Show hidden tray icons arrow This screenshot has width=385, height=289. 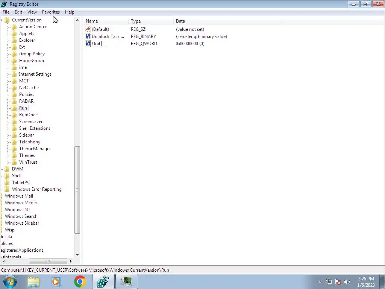(320, 282)
